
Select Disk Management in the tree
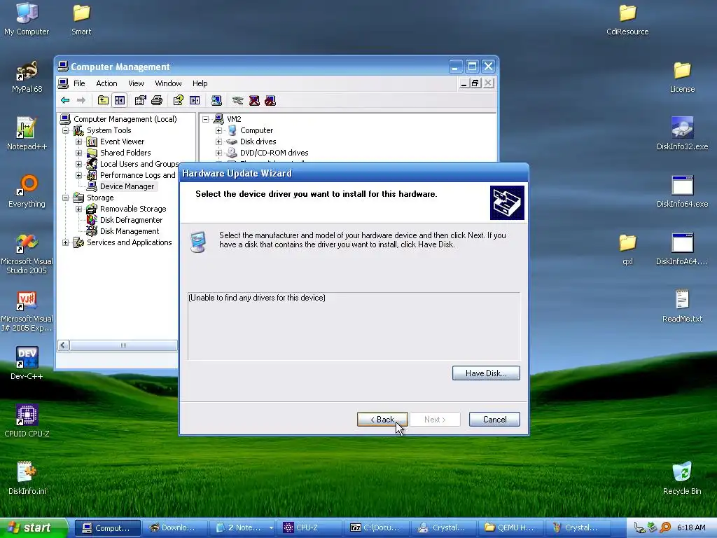[x=130, y=231]
